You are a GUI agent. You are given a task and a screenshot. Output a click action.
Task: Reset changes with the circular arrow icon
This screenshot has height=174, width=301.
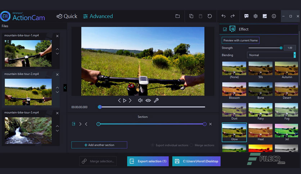[x=210, y=16]
